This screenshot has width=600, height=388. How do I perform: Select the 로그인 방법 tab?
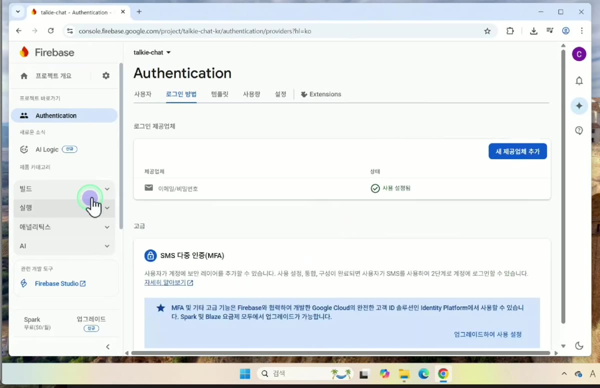(x=181, y=94)
